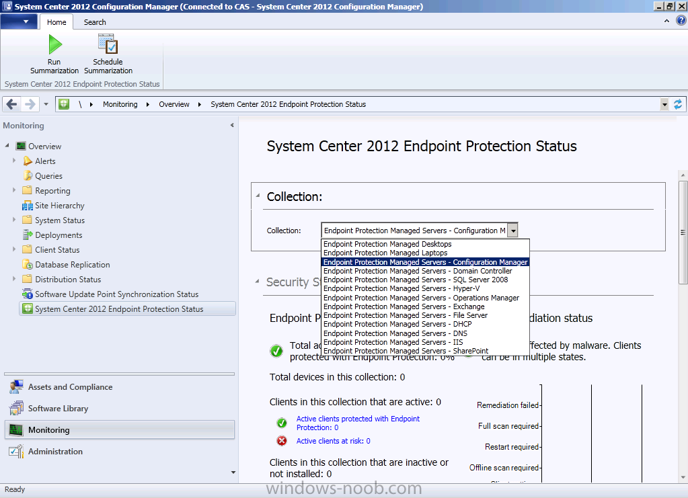The width and height of the screenshot is (688, 498).
Task: Run Summarization from the ribbon
Action: tap(54, 54)
